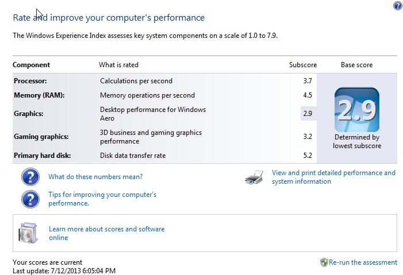Image resolution: width=403 pixels, height=275 pixels.
Task: Select the 'Gaming graphics:' row label
Action: coord(41,136)
